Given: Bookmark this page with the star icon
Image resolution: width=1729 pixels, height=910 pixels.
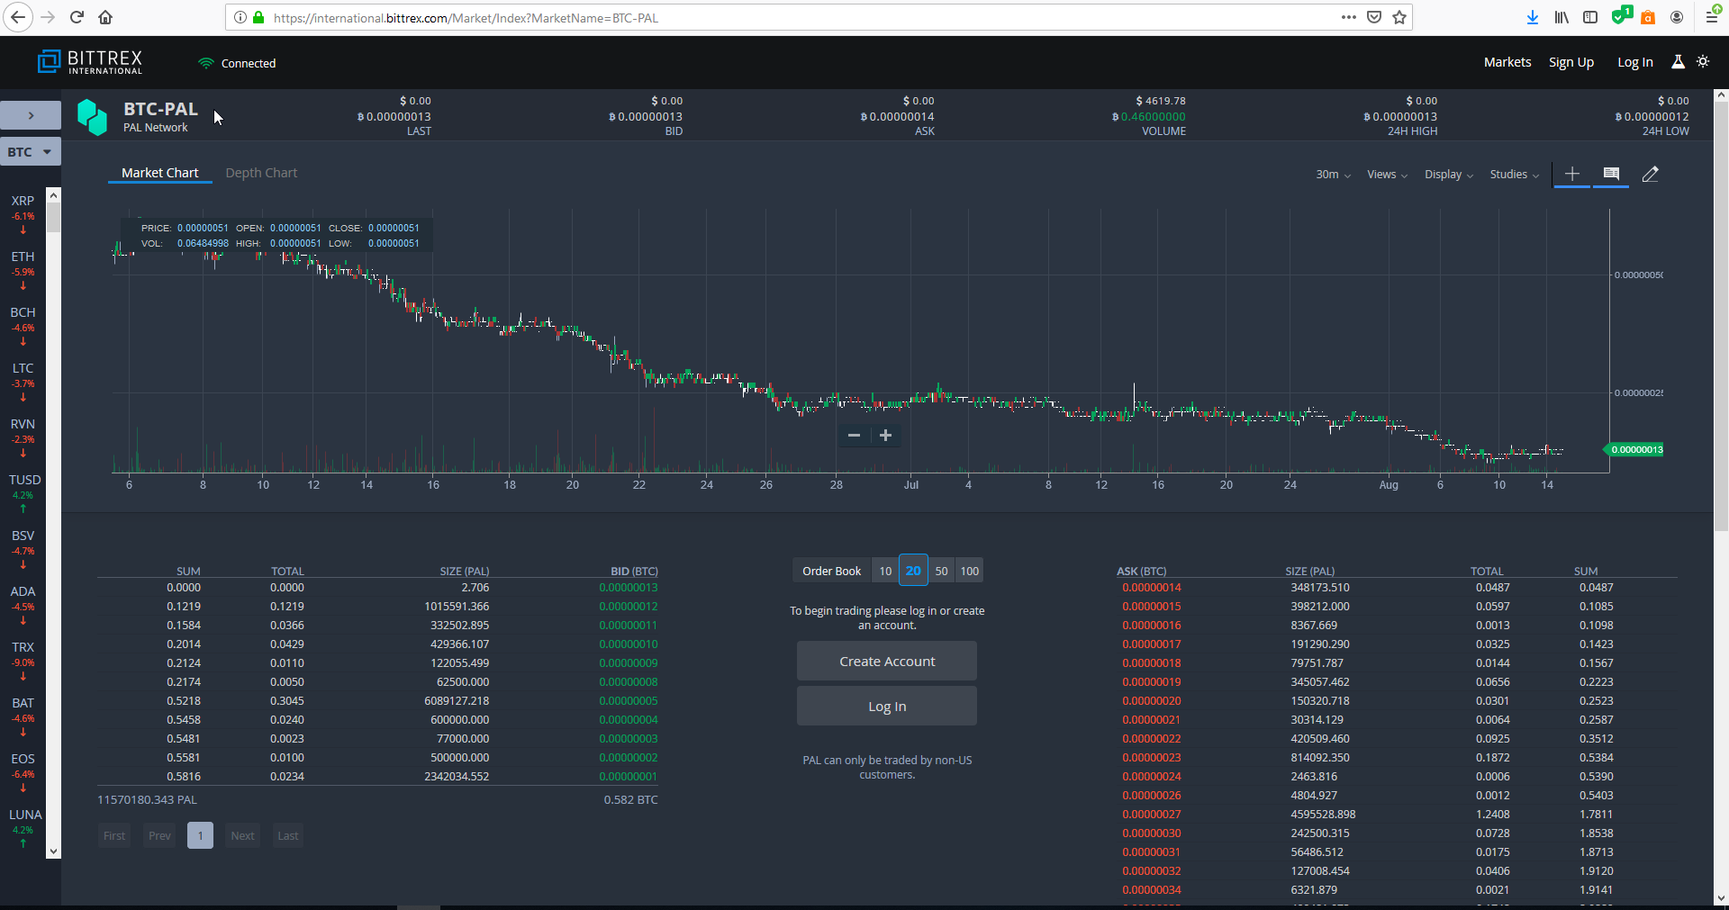Looking at the screenshot, I should click(x=1399, y=17).
